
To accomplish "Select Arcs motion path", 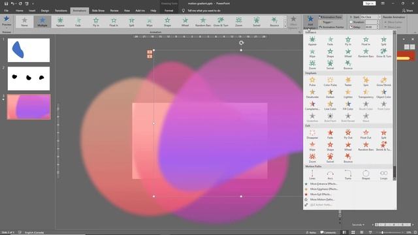I will (x=330, y=175).
